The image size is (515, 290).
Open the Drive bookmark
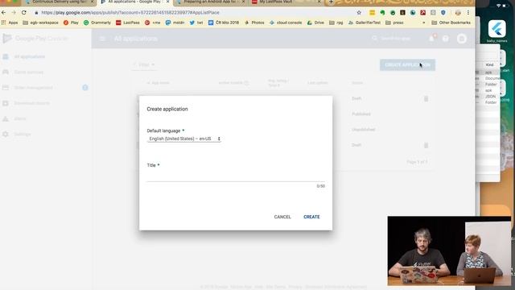pyautogui.click(x=315, y=23)
